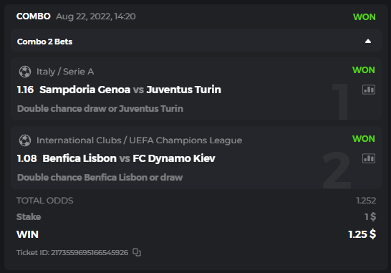Image resolution: width=391 pixels, height=273 pixels.
Task: Select the 1.16 odds value
Action: click(x=25, y=90)
